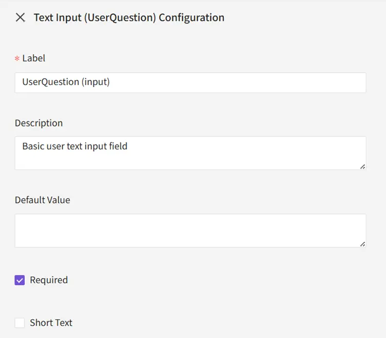The height and width of the screenshot is (338, 386).
Task: Click into the empty Default Value box
Action: 190,230
